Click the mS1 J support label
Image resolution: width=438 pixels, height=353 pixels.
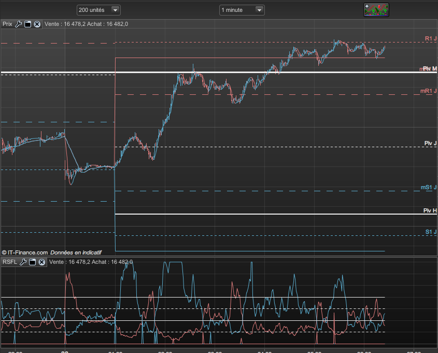click(x=429, y=188)
